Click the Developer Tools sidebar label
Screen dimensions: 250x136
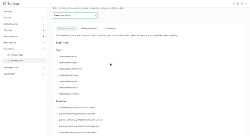point(11,68)
